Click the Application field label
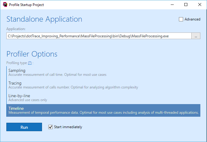 tap(16, 29)
